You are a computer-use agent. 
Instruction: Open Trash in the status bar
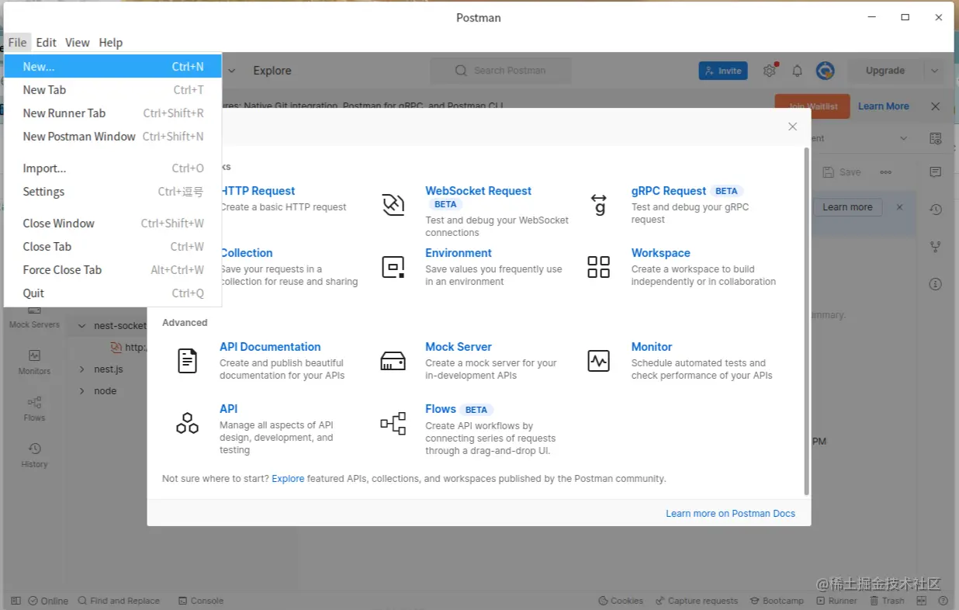[887, 601]
